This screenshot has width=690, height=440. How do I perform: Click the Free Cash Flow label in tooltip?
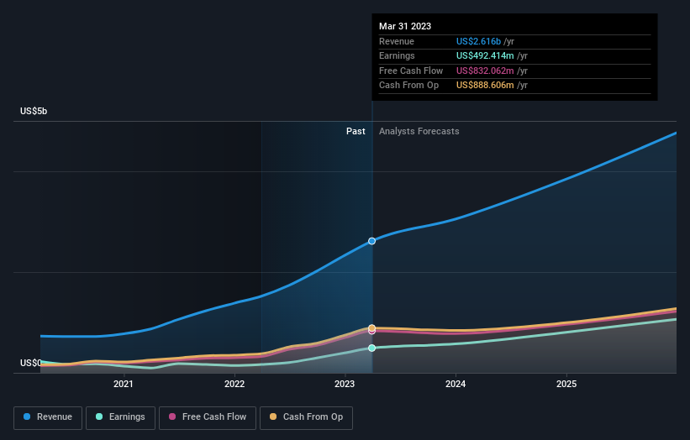click(x=411, y=71)
